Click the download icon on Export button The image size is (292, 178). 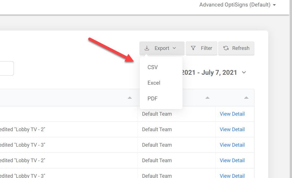pyautogui.click(x=147, y=48)
